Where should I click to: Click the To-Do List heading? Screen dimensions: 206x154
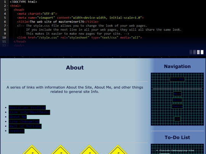point(177,137)
